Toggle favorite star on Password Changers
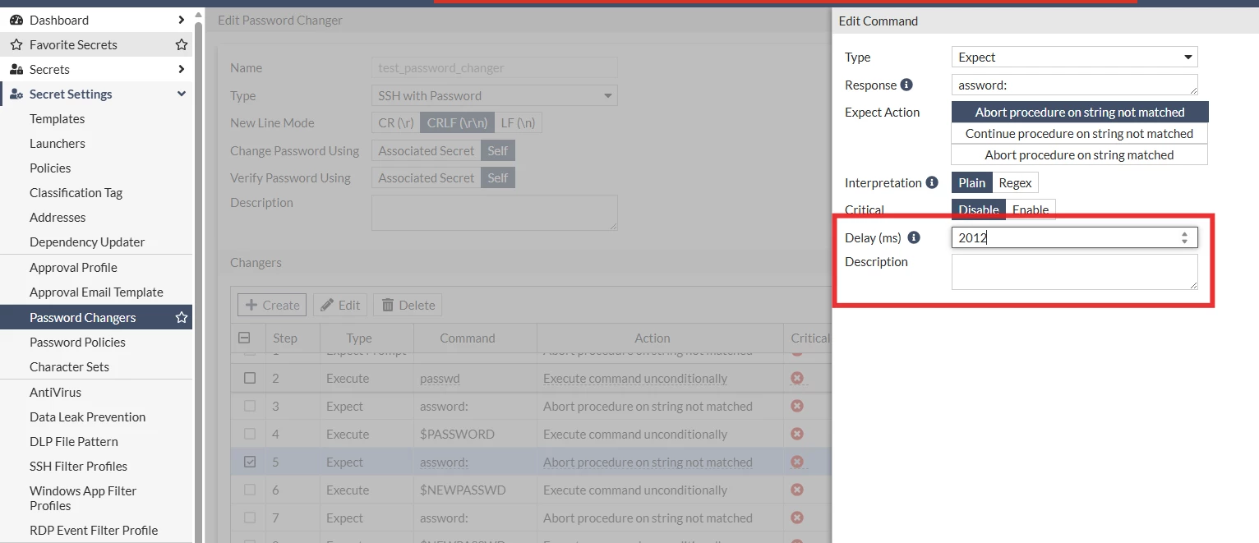Viewport: 1259px width, 543px height. (x=182, y=317)
